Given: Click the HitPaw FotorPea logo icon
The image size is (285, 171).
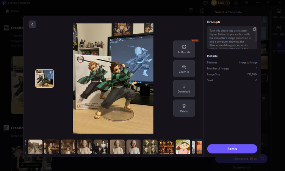Looking at the screenshot, I should [x=4, y=3].
